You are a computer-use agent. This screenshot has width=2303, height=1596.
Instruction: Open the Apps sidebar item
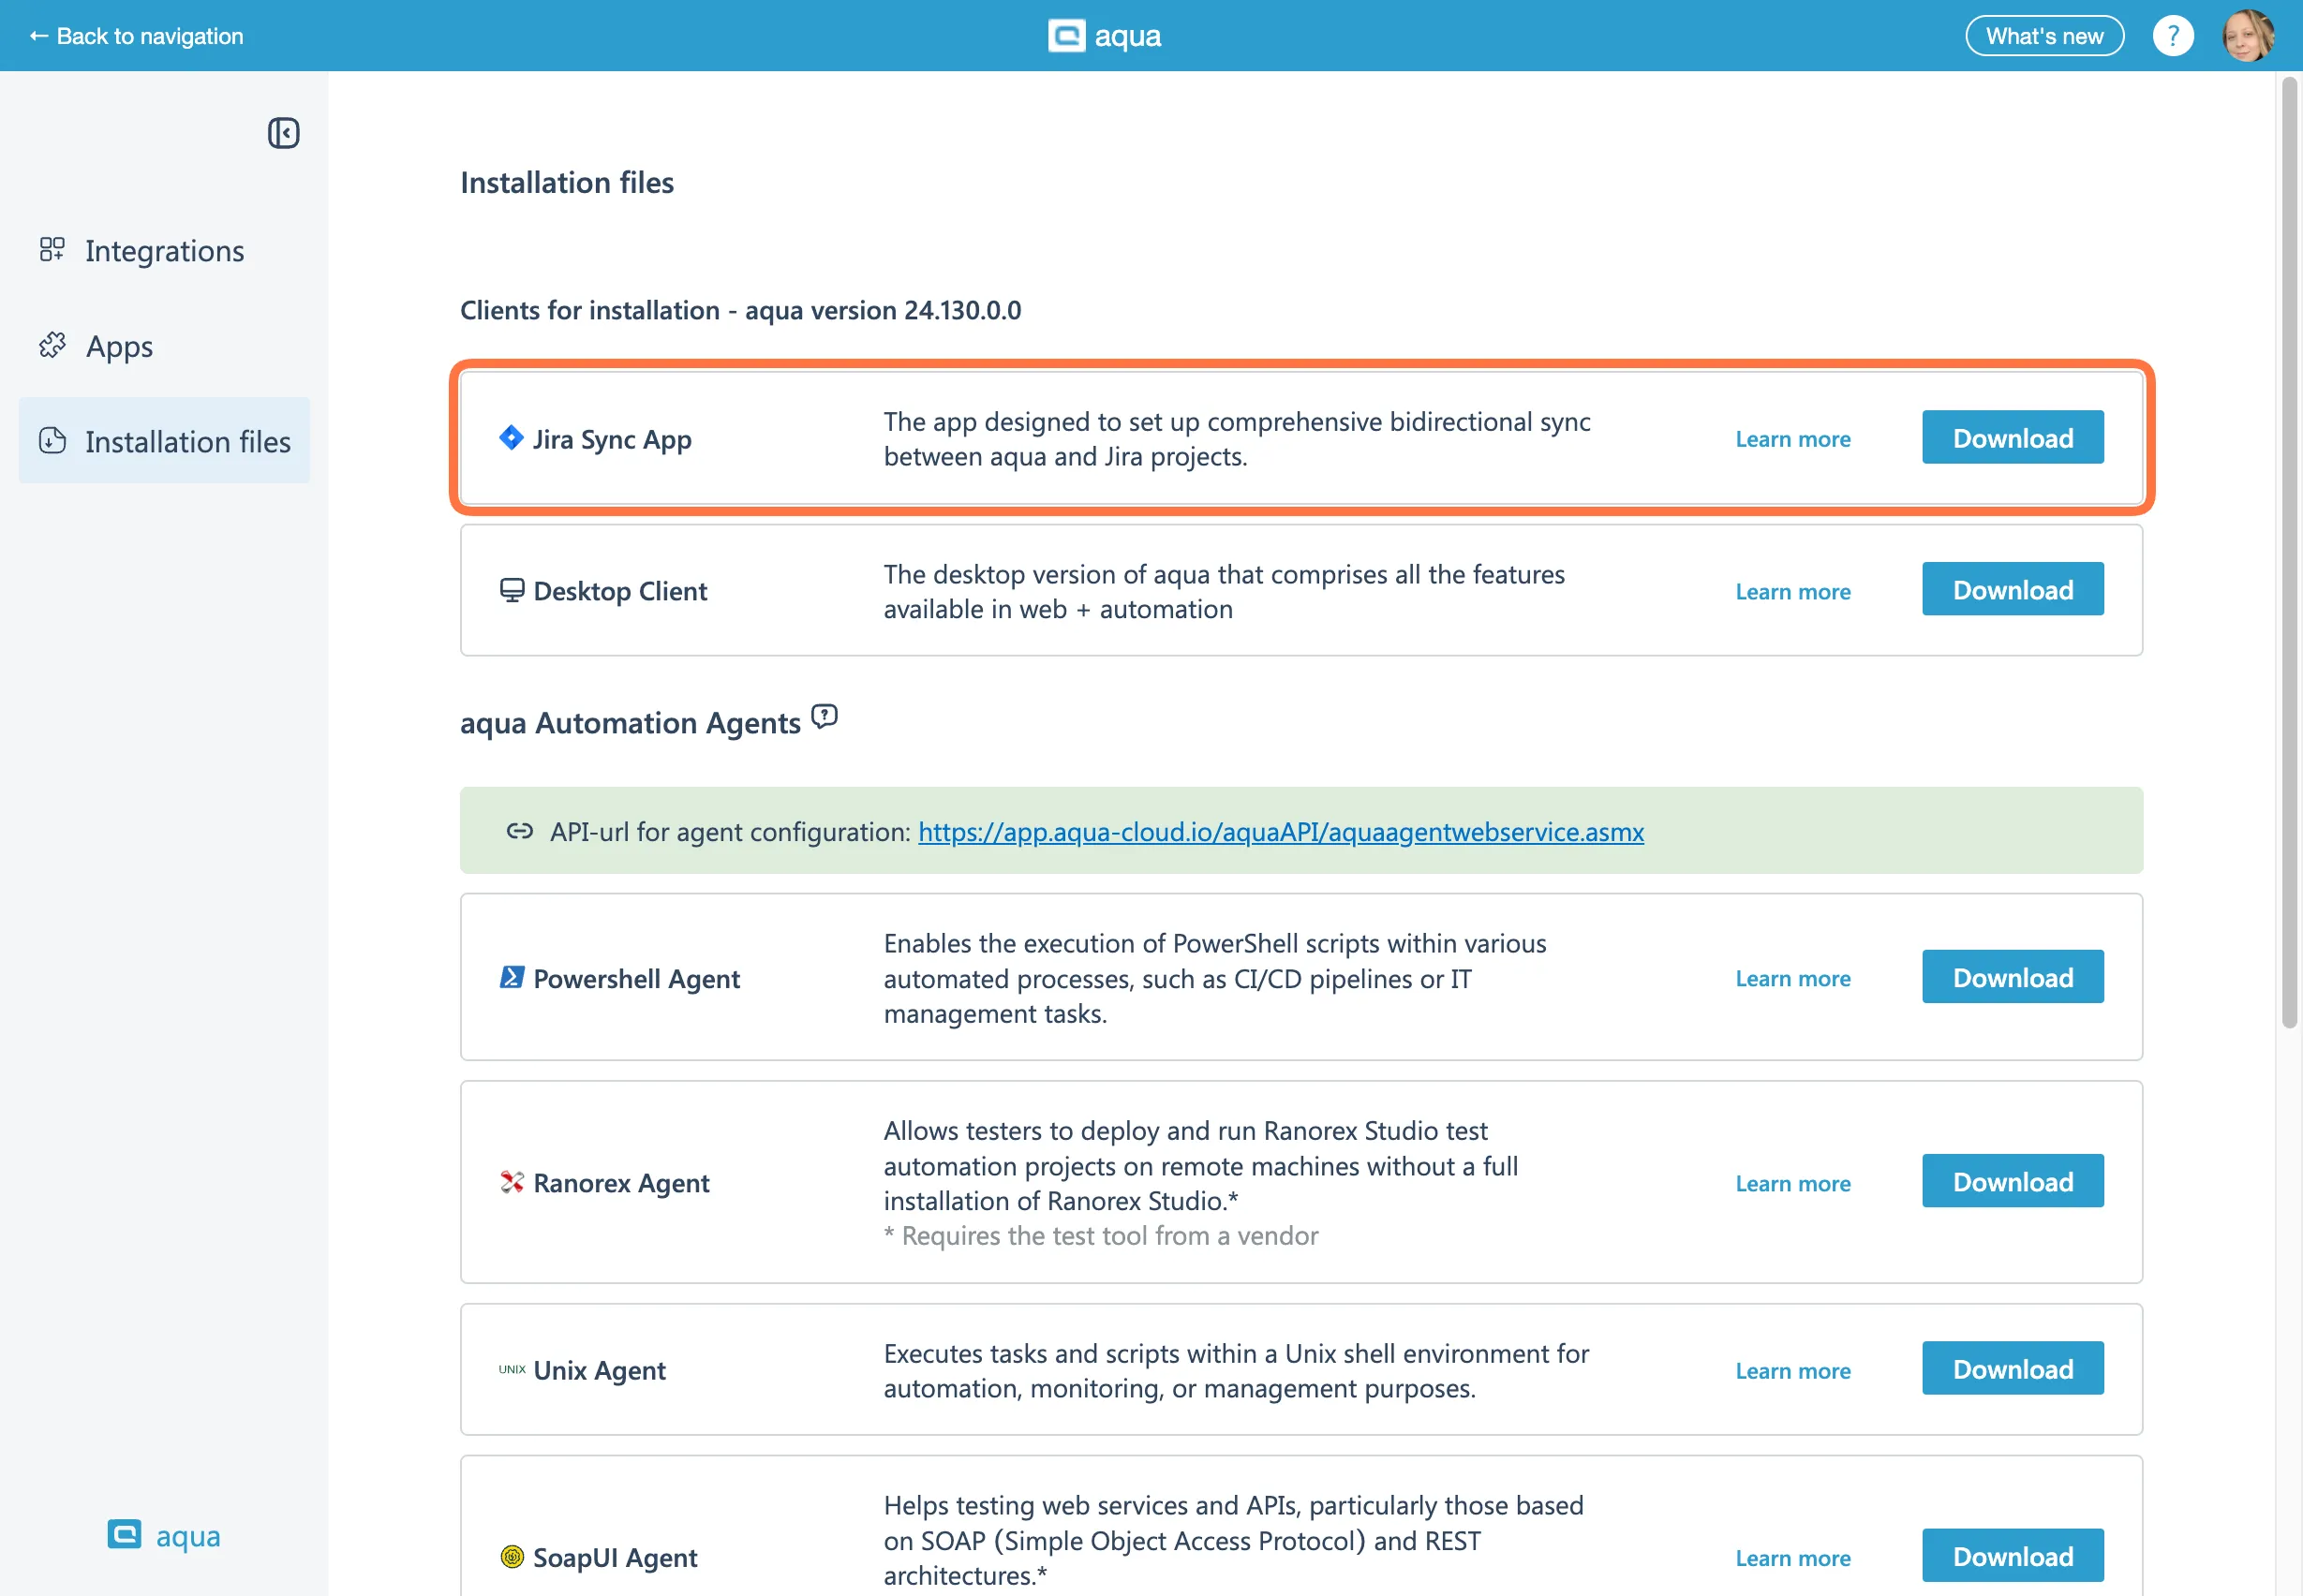[x=119, y=346]
